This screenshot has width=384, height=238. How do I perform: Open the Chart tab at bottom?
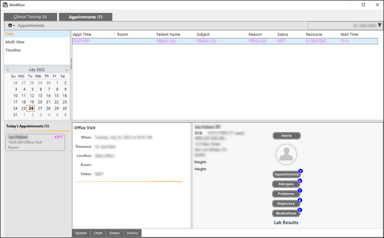(98, 233)
